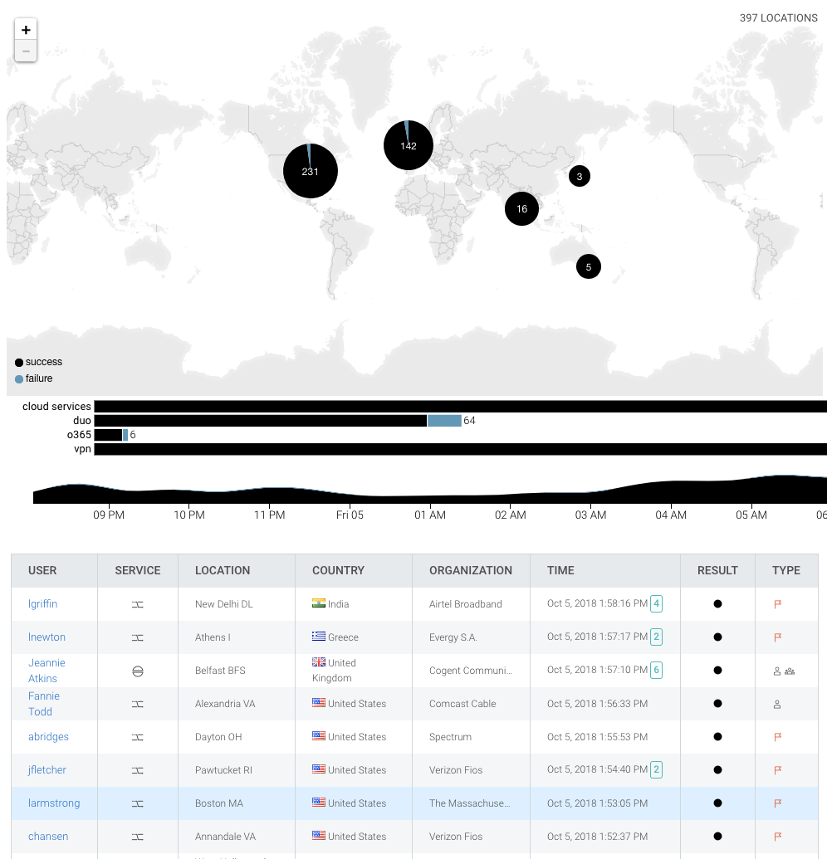Open the lnewton user link
827x859 pixels.
46,637
